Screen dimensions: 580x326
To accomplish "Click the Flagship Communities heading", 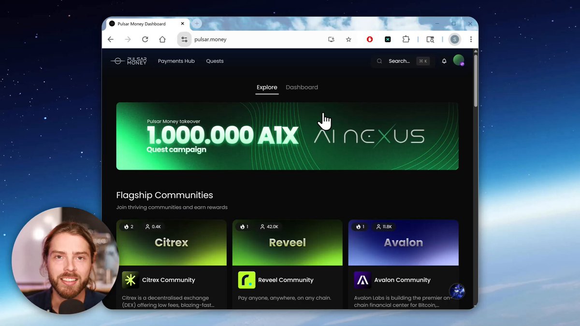I will [x=164, y=195].
